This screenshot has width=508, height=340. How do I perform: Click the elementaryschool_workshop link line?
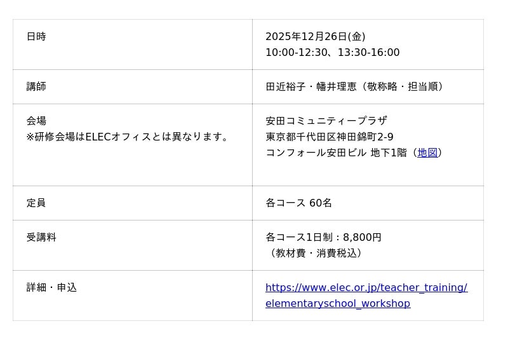[x=337, y=304]
